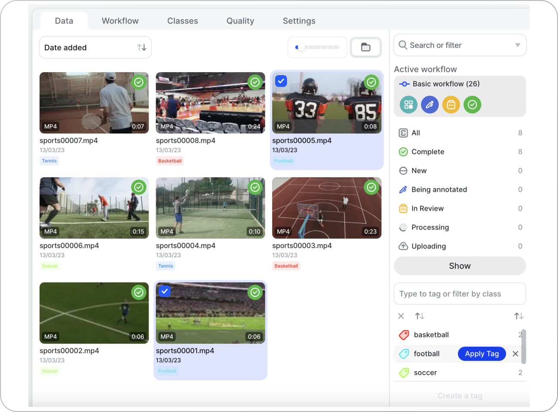This screenshot has height=412, width=558.
Task: Open the yellow review stage icon
Action: coord(451,104)
